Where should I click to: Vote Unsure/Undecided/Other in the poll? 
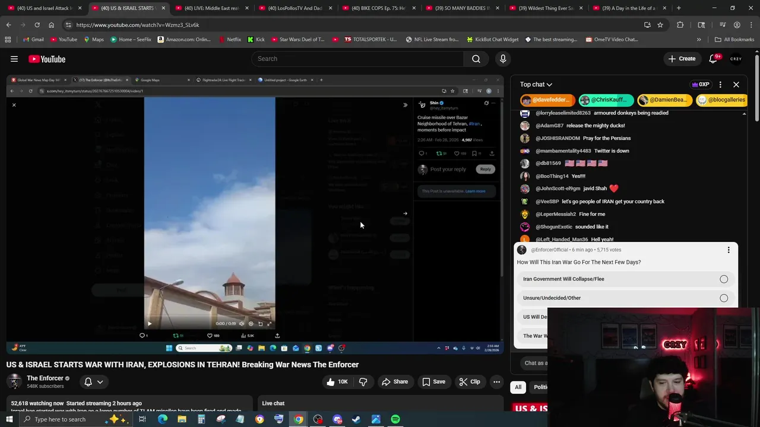pyautogui.click(x=626, y=298)
